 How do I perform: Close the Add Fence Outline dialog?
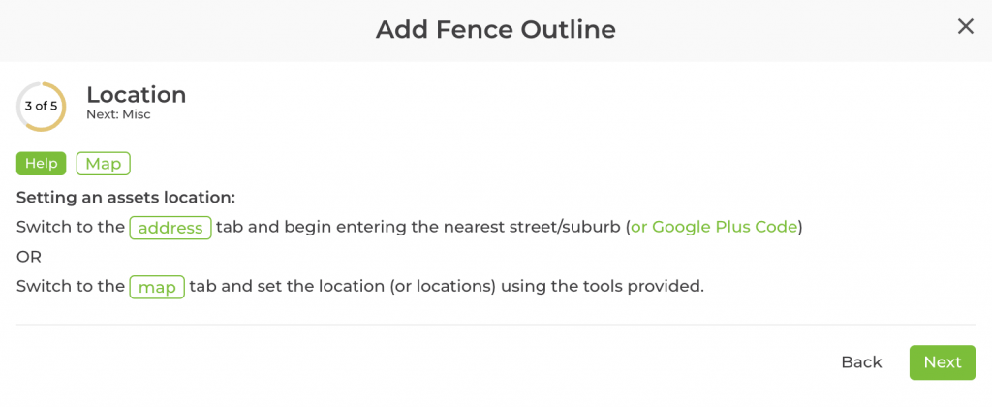click(x=965, y=27)
